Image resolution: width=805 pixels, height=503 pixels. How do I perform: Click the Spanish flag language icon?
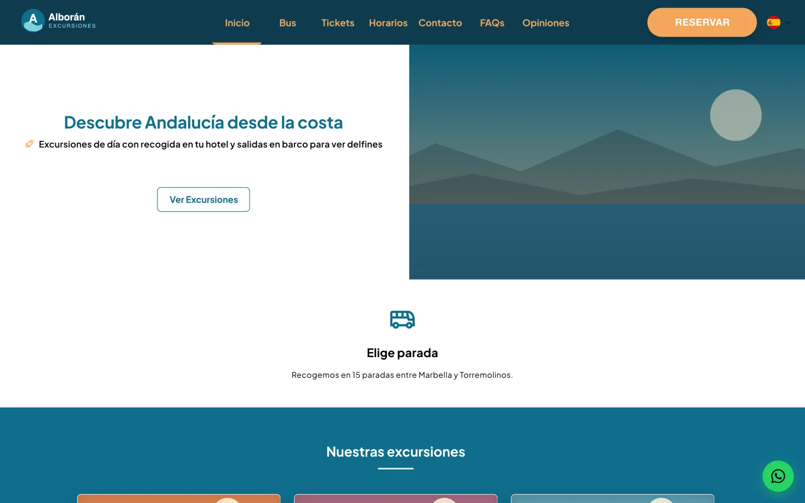click(773, 23)
